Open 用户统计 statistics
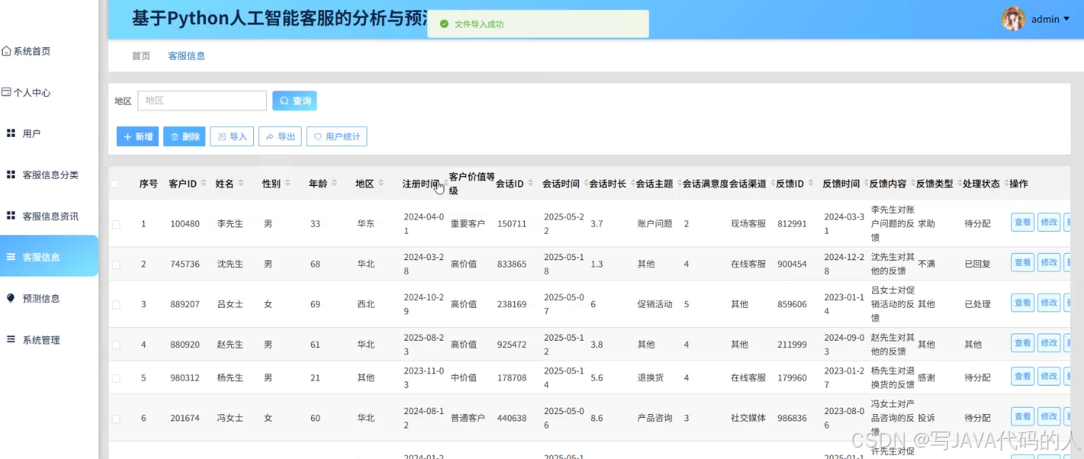This screenshot has height=459, width=1084. 337,136
